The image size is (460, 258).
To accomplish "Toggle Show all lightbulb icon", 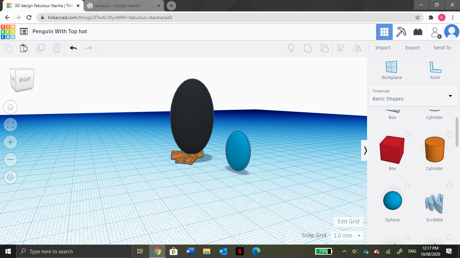I will 291,48.
